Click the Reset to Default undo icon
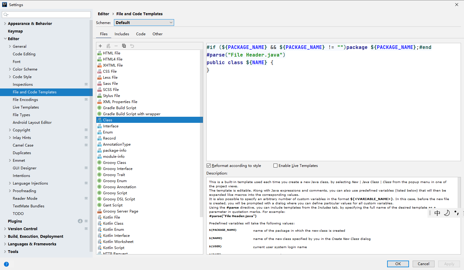 coord(132,46)
